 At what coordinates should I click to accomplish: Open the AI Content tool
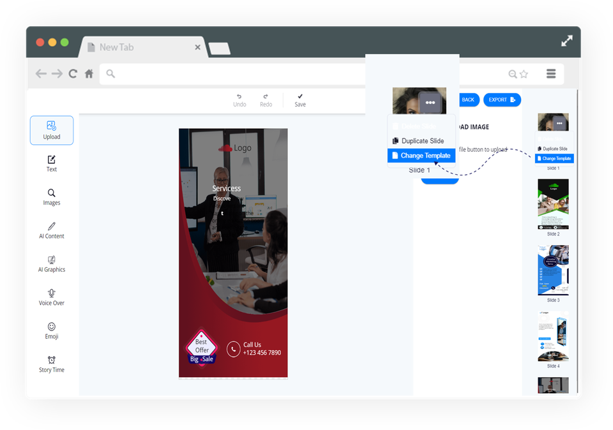coord(52,230)
